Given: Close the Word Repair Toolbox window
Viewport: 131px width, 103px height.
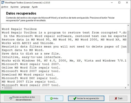Looking at the screenshot, I should (127, 3).
